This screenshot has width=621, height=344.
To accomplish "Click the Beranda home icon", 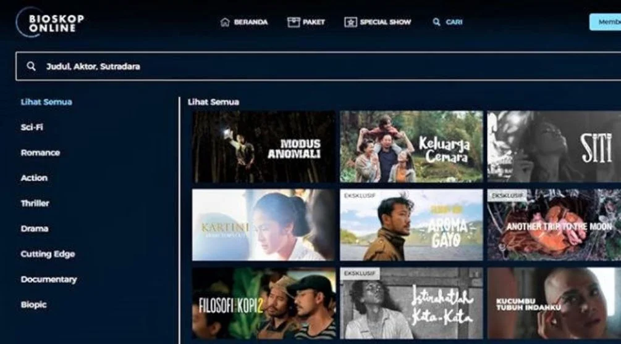I will point(225,22).
